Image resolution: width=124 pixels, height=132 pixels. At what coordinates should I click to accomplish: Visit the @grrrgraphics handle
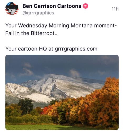tap(38, 13)
